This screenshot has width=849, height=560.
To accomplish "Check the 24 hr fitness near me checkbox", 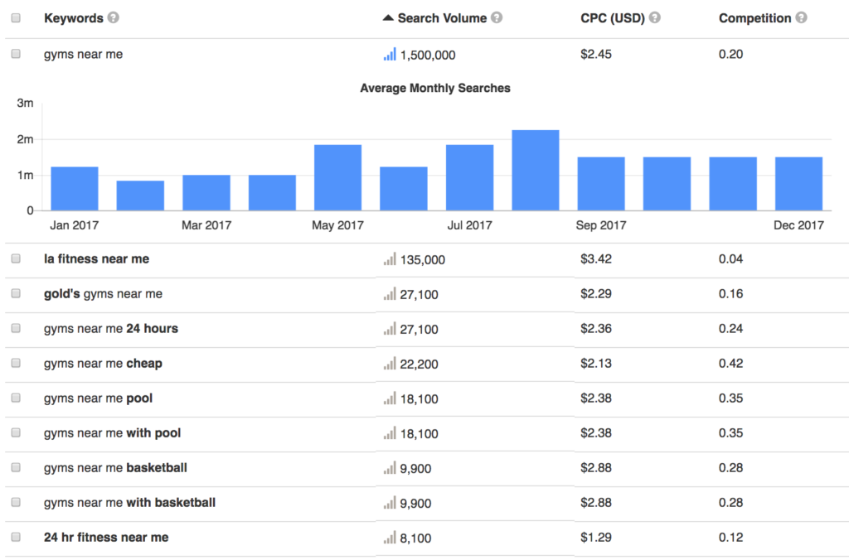I will 16,538.
